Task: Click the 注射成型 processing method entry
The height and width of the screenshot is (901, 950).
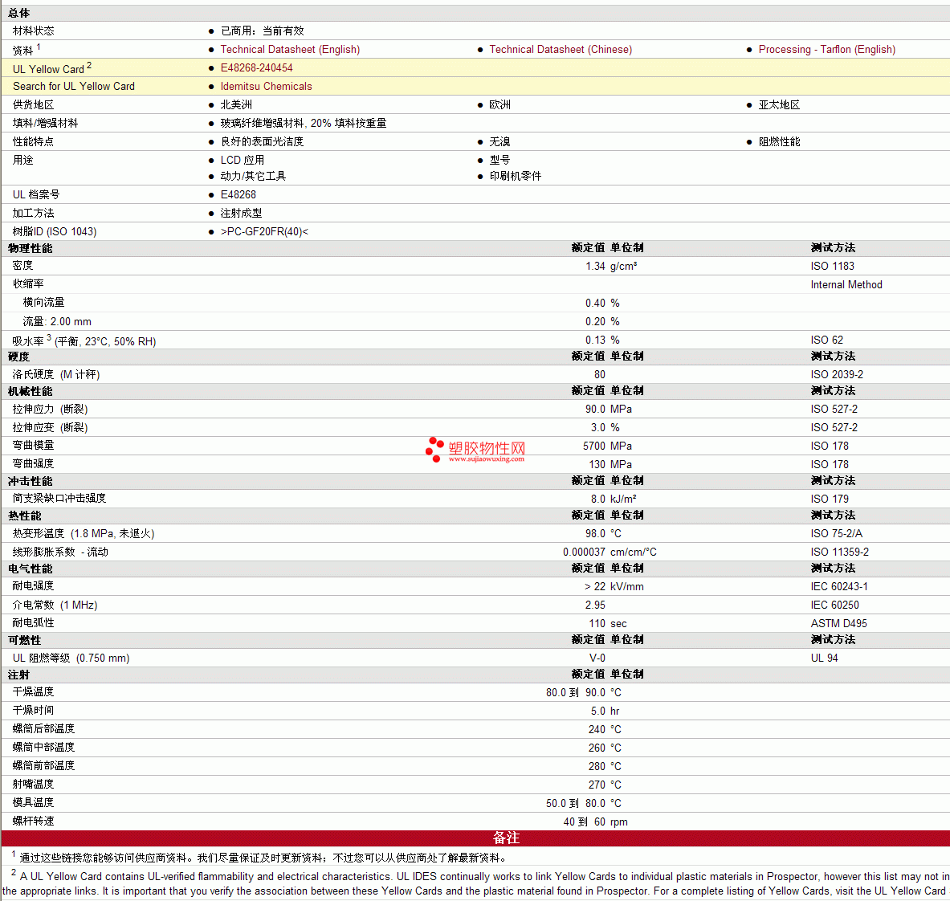Action: (x=241, y=214)
